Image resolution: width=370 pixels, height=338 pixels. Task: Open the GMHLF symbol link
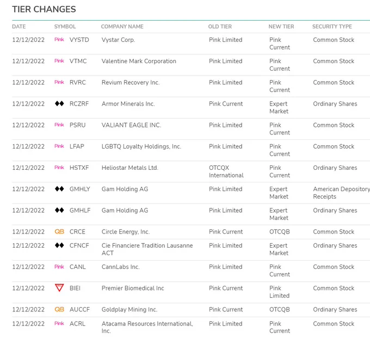[80, 210]
